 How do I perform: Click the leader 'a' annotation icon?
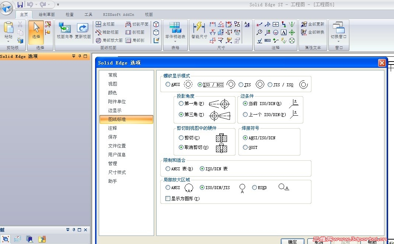(x=259, y=24)
